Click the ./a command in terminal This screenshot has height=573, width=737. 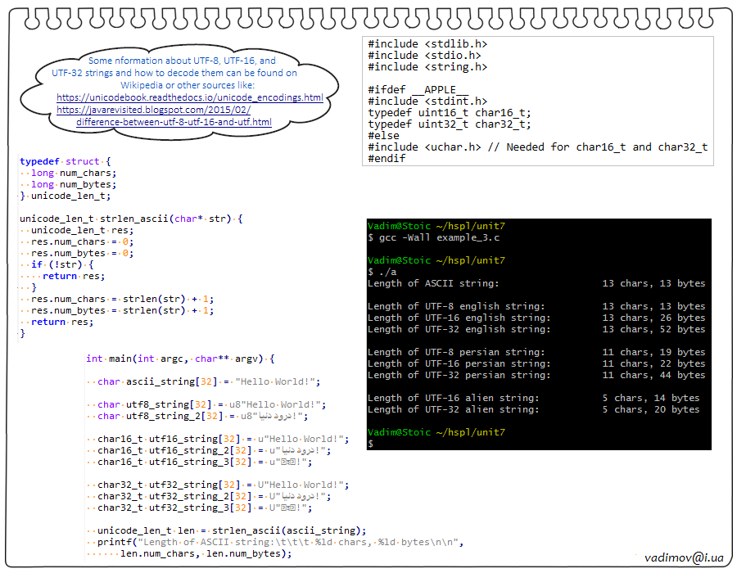383,272
